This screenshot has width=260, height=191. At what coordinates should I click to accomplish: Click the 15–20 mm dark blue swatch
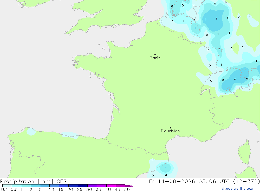coord(64,186)
